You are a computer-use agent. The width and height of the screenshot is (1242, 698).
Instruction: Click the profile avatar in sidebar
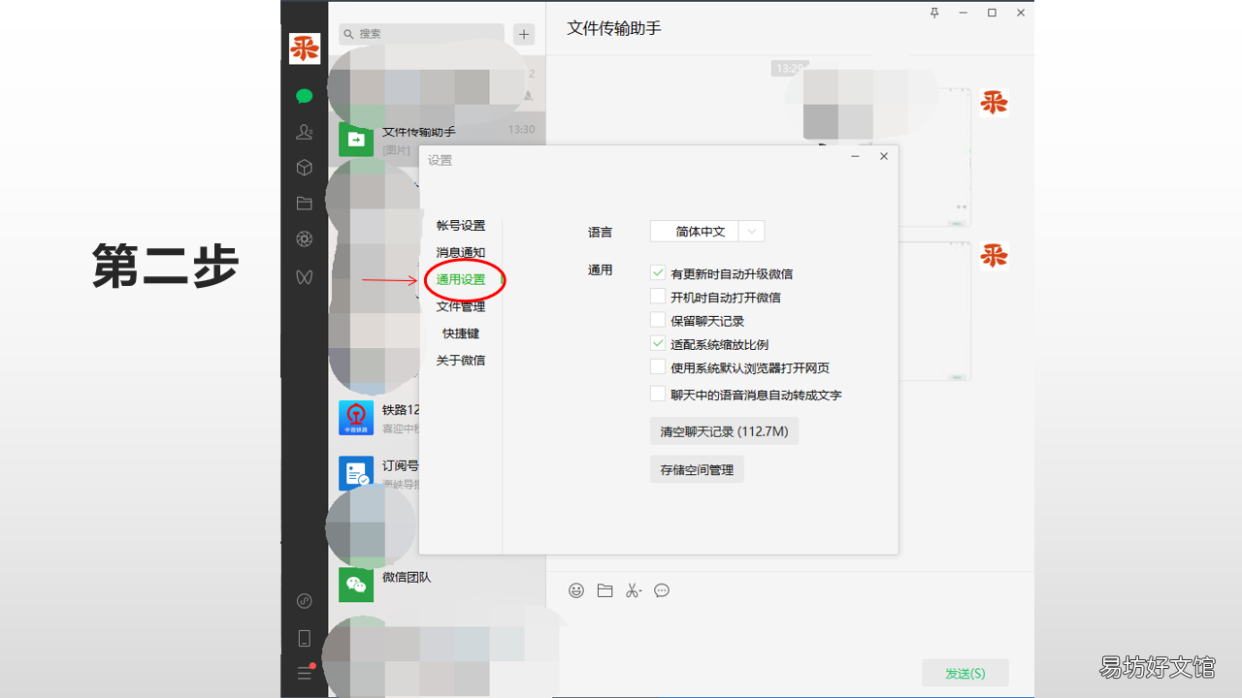tap(305, 48)
